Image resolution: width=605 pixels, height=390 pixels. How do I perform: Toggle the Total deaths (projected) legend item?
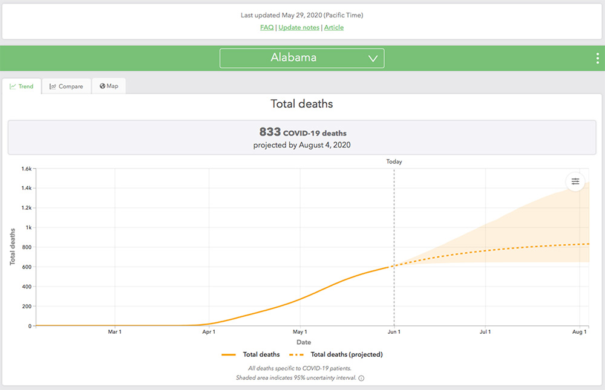coord(336,354)
